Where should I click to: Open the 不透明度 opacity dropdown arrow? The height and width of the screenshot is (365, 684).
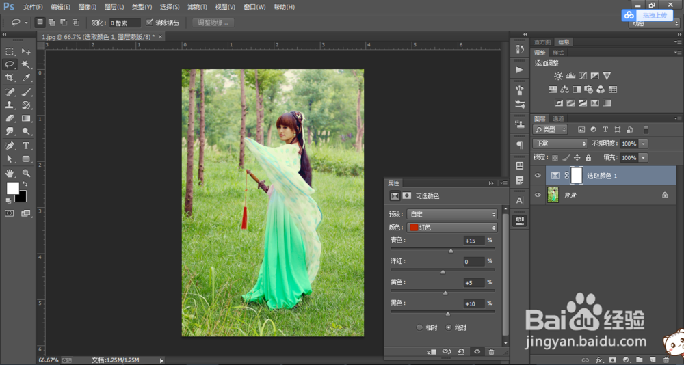[x=644, y=144]
